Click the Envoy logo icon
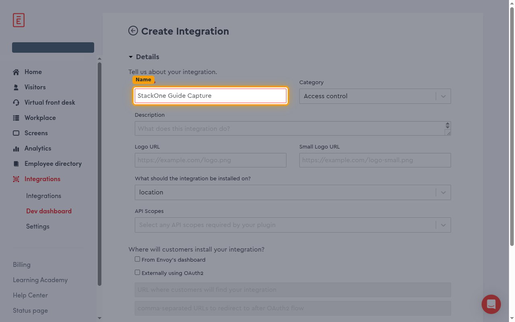 19,20
